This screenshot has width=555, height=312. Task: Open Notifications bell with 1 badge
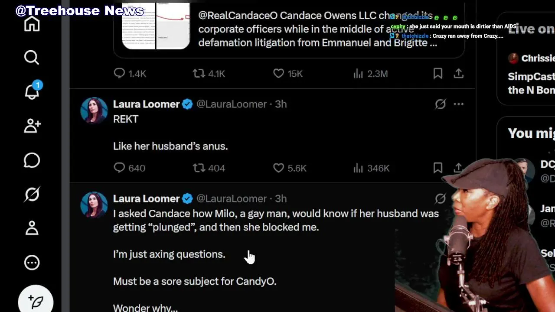pos(32,91)
